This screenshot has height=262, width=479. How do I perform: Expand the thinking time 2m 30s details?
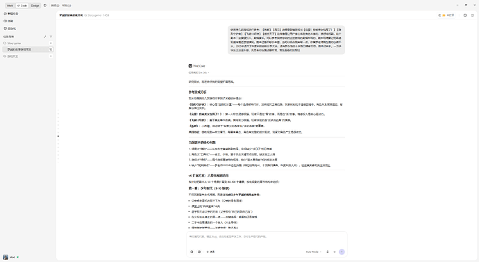pyautogui.click(x=199, y=73)
